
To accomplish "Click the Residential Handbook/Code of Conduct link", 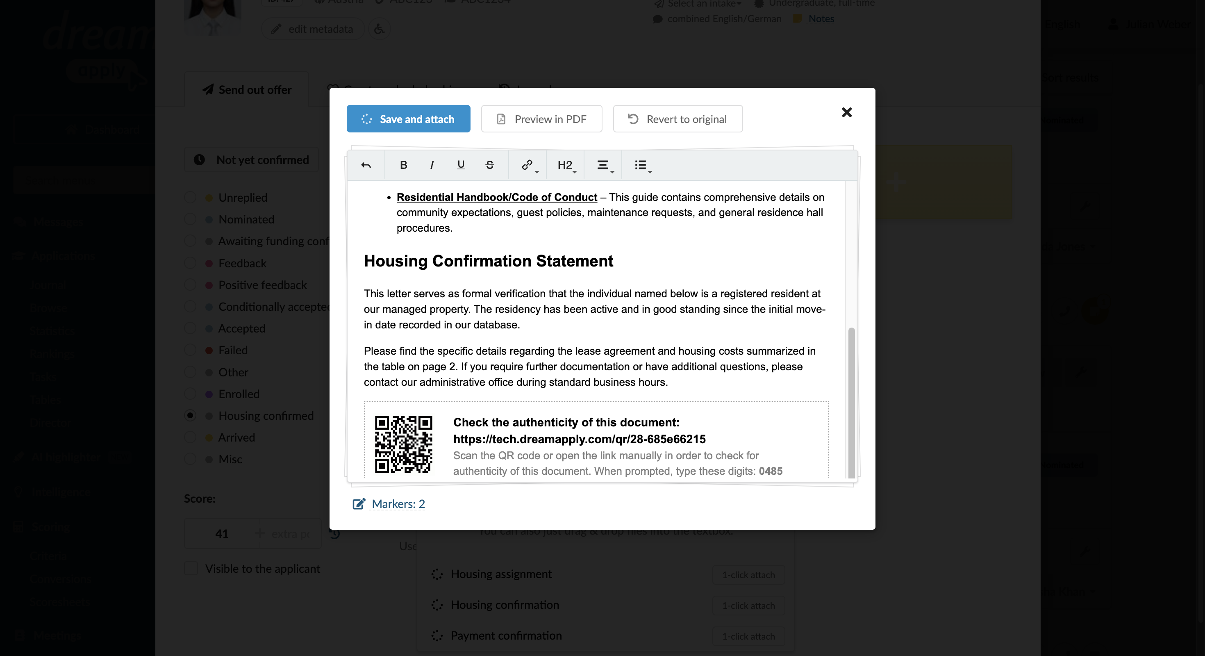I will coord(497,197).
